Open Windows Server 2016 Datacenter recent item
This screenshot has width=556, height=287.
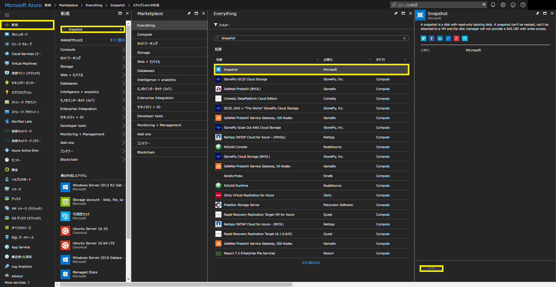(93, 260)
